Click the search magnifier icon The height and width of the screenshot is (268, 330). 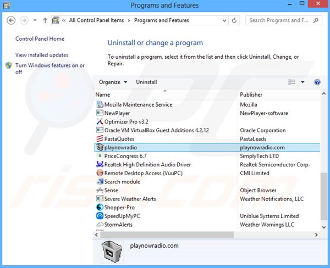tap(316, 20)
